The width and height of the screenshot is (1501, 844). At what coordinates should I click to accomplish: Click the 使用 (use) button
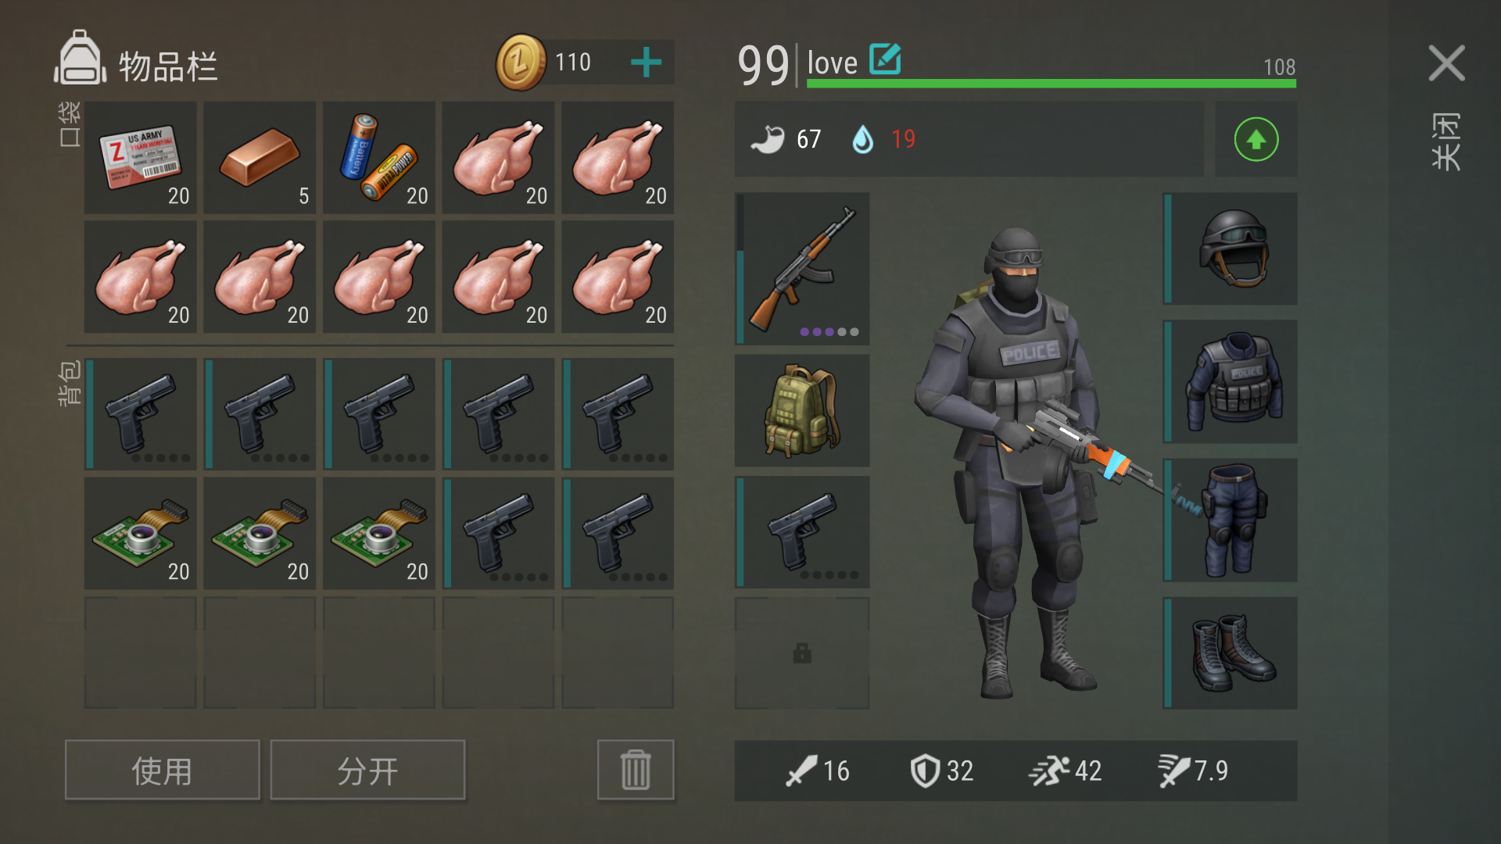163,770
